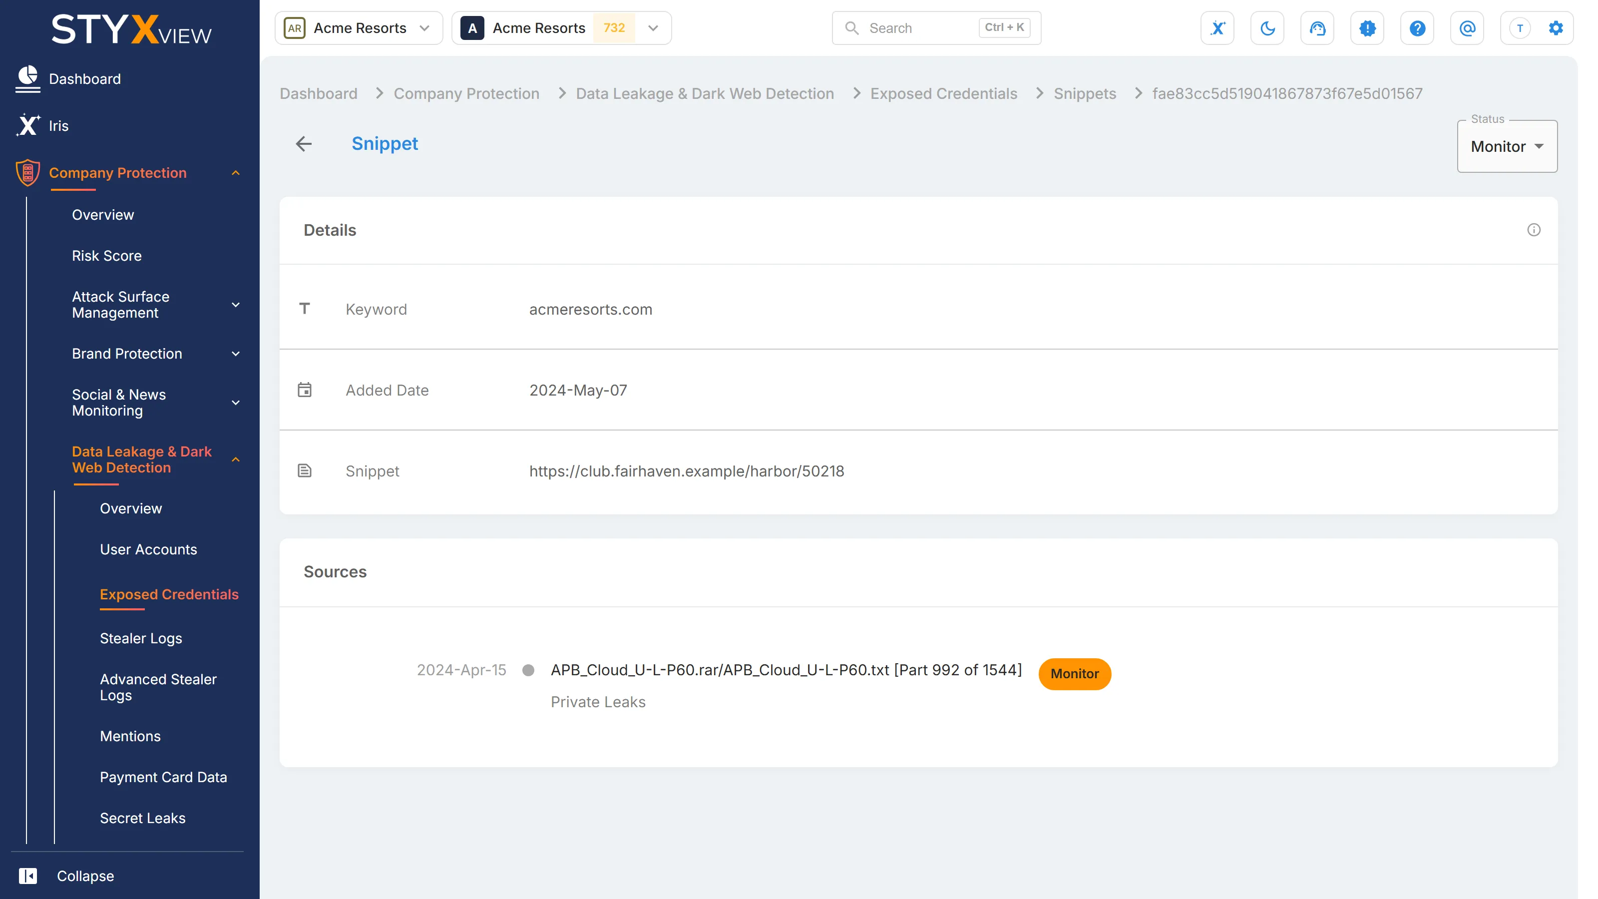Expand Attack Surface Management chevron
1598x899 pixels.
point(236,305)
